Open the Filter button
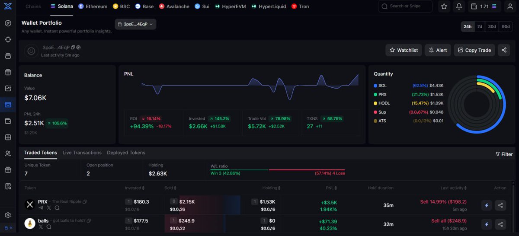The width and height of the screenshot is (519, 236). [504, 154]
